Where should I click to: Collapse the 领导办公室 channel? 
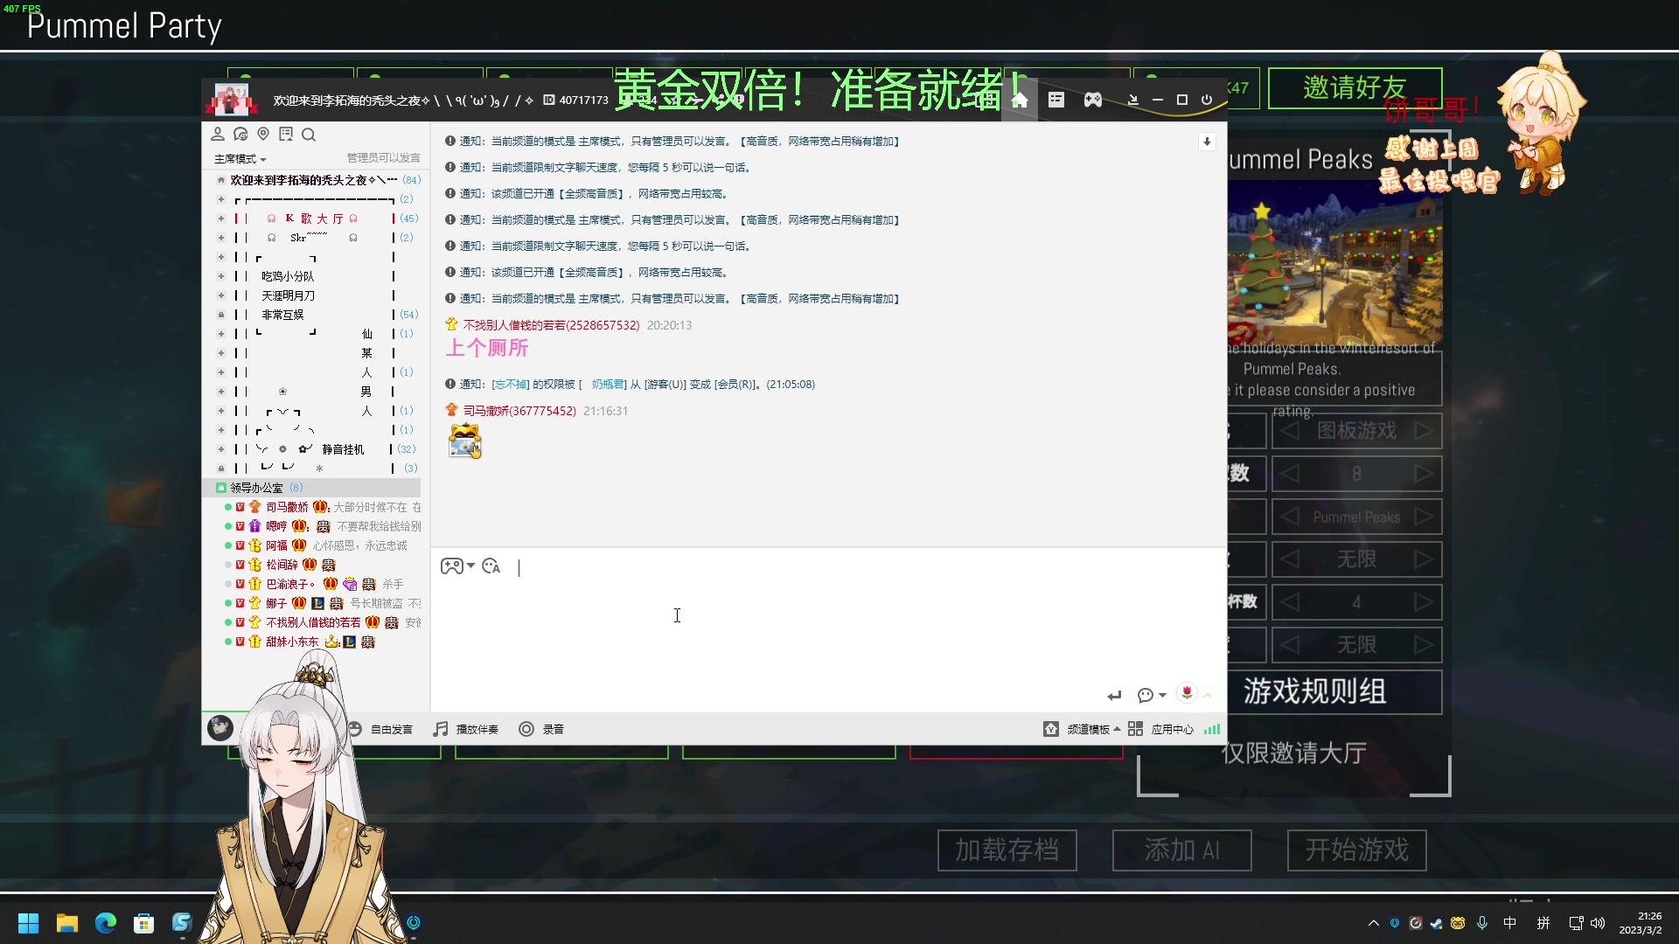[x=221, y=488]
